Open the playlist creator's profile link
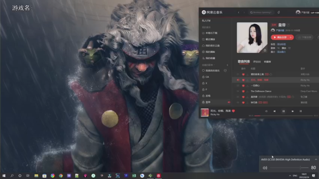Screen dimensions: 319x179 click(x=280, y=31)
